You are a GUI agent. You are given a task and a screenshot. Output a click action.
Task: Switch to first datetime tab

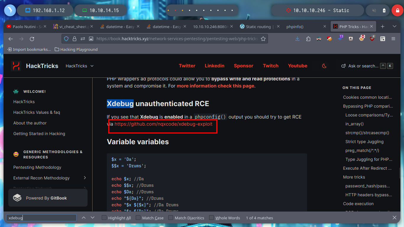tap(120, 27)
